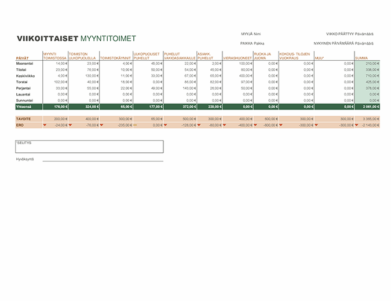Click the red arrow beside ERO value -128,00 €

[x=166, y=124]
